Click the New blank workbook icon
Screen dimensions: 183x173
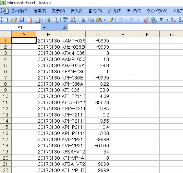[x=6, y=20]
